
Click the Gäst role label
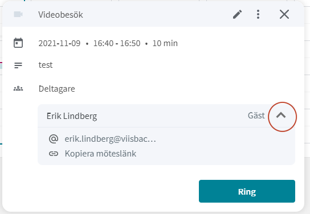(x=256, y=116)
